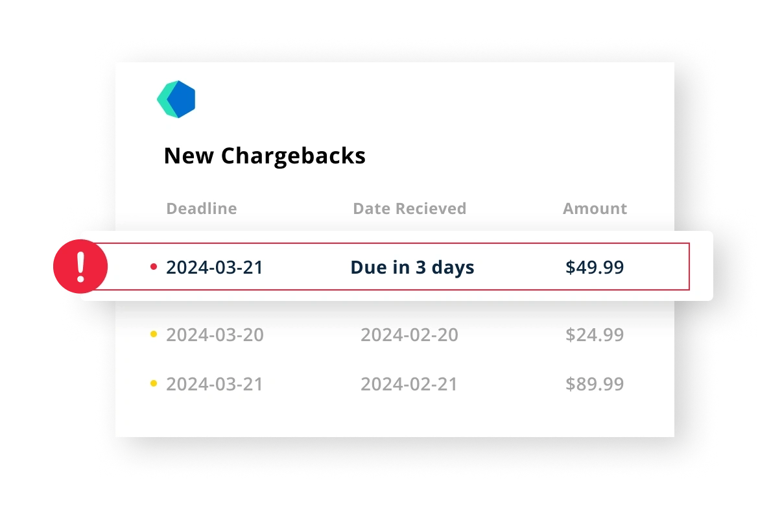Sort by the Date Recieved column header
782x524 pixels.
pos(409,209)
